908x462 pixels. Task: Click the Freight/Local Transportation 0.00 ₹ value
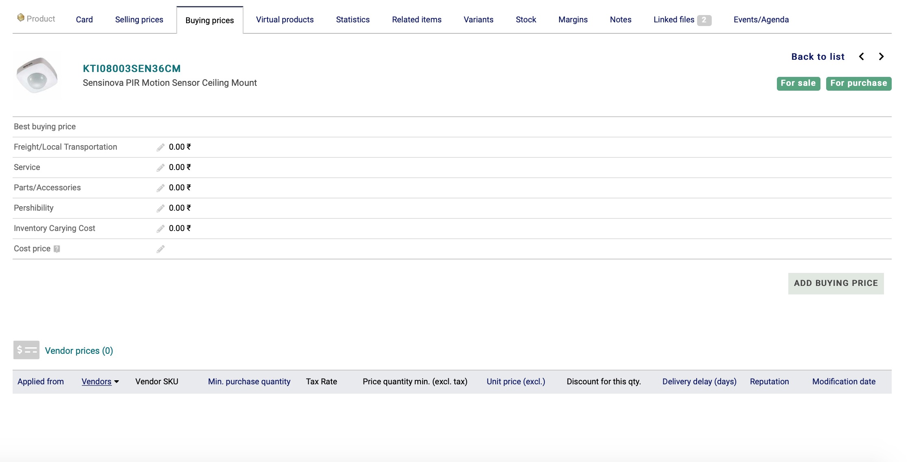180,147
